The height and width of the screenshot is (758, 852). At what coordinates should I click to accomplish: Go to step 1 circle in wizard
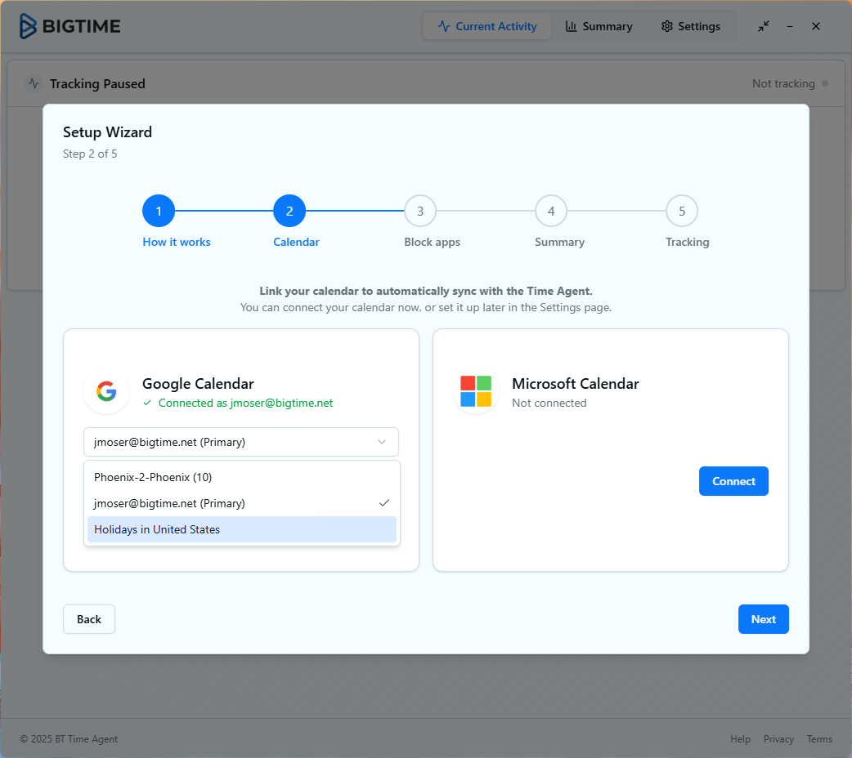pos(159,211)
